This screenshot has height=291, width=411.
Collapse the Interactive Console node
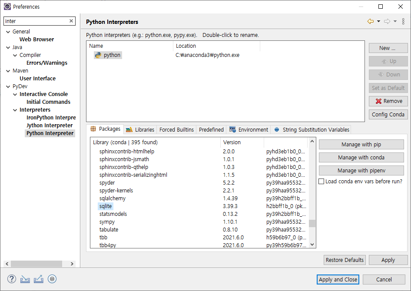tap(15, 94)
